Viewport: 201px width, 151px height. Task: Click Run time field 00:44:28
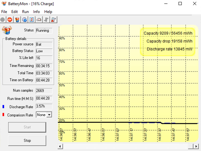(x=44, y=98)
